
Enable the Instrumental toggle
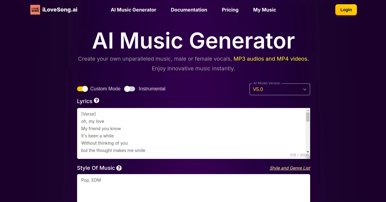click(130, 89)
